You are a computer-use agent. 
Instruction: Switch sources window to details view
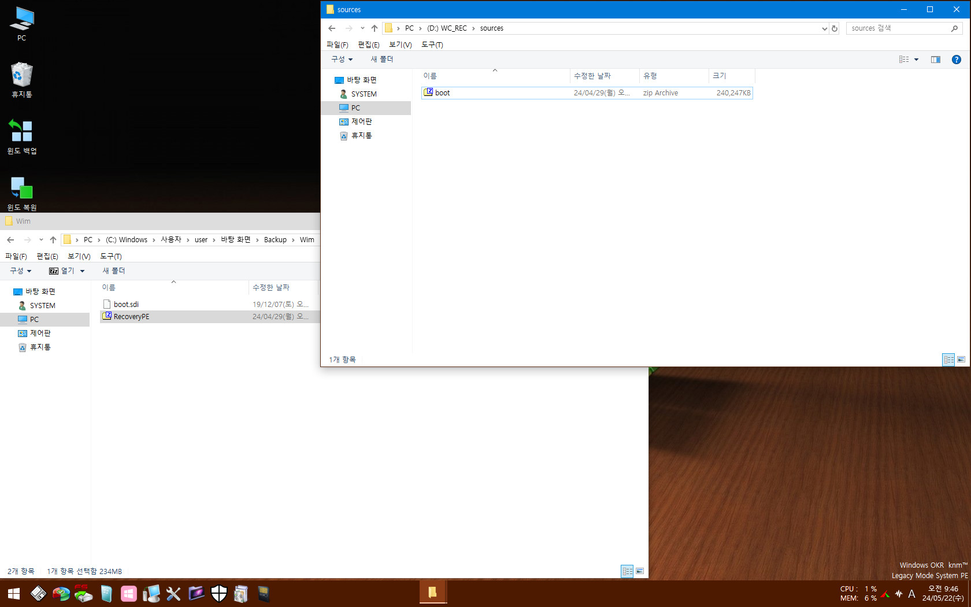pyautogui.click(x=949, y=360)
